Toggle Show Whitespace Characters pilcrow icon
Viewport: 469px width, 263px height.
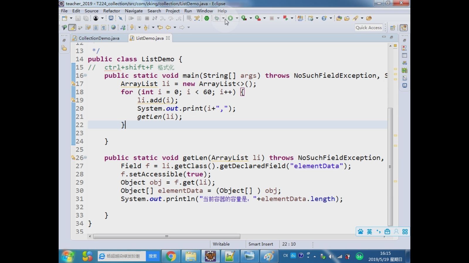coord(103,27)
